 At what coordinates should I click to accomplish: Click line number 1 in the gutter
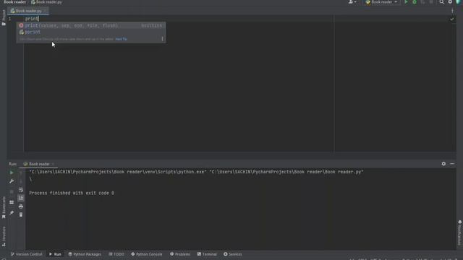9,19
